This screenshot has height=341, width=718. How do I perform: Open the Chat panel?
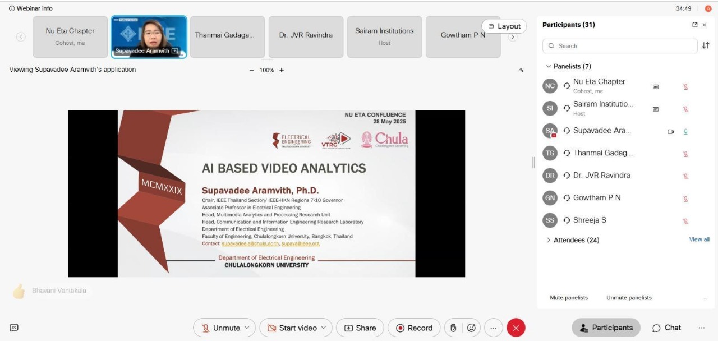666,328
